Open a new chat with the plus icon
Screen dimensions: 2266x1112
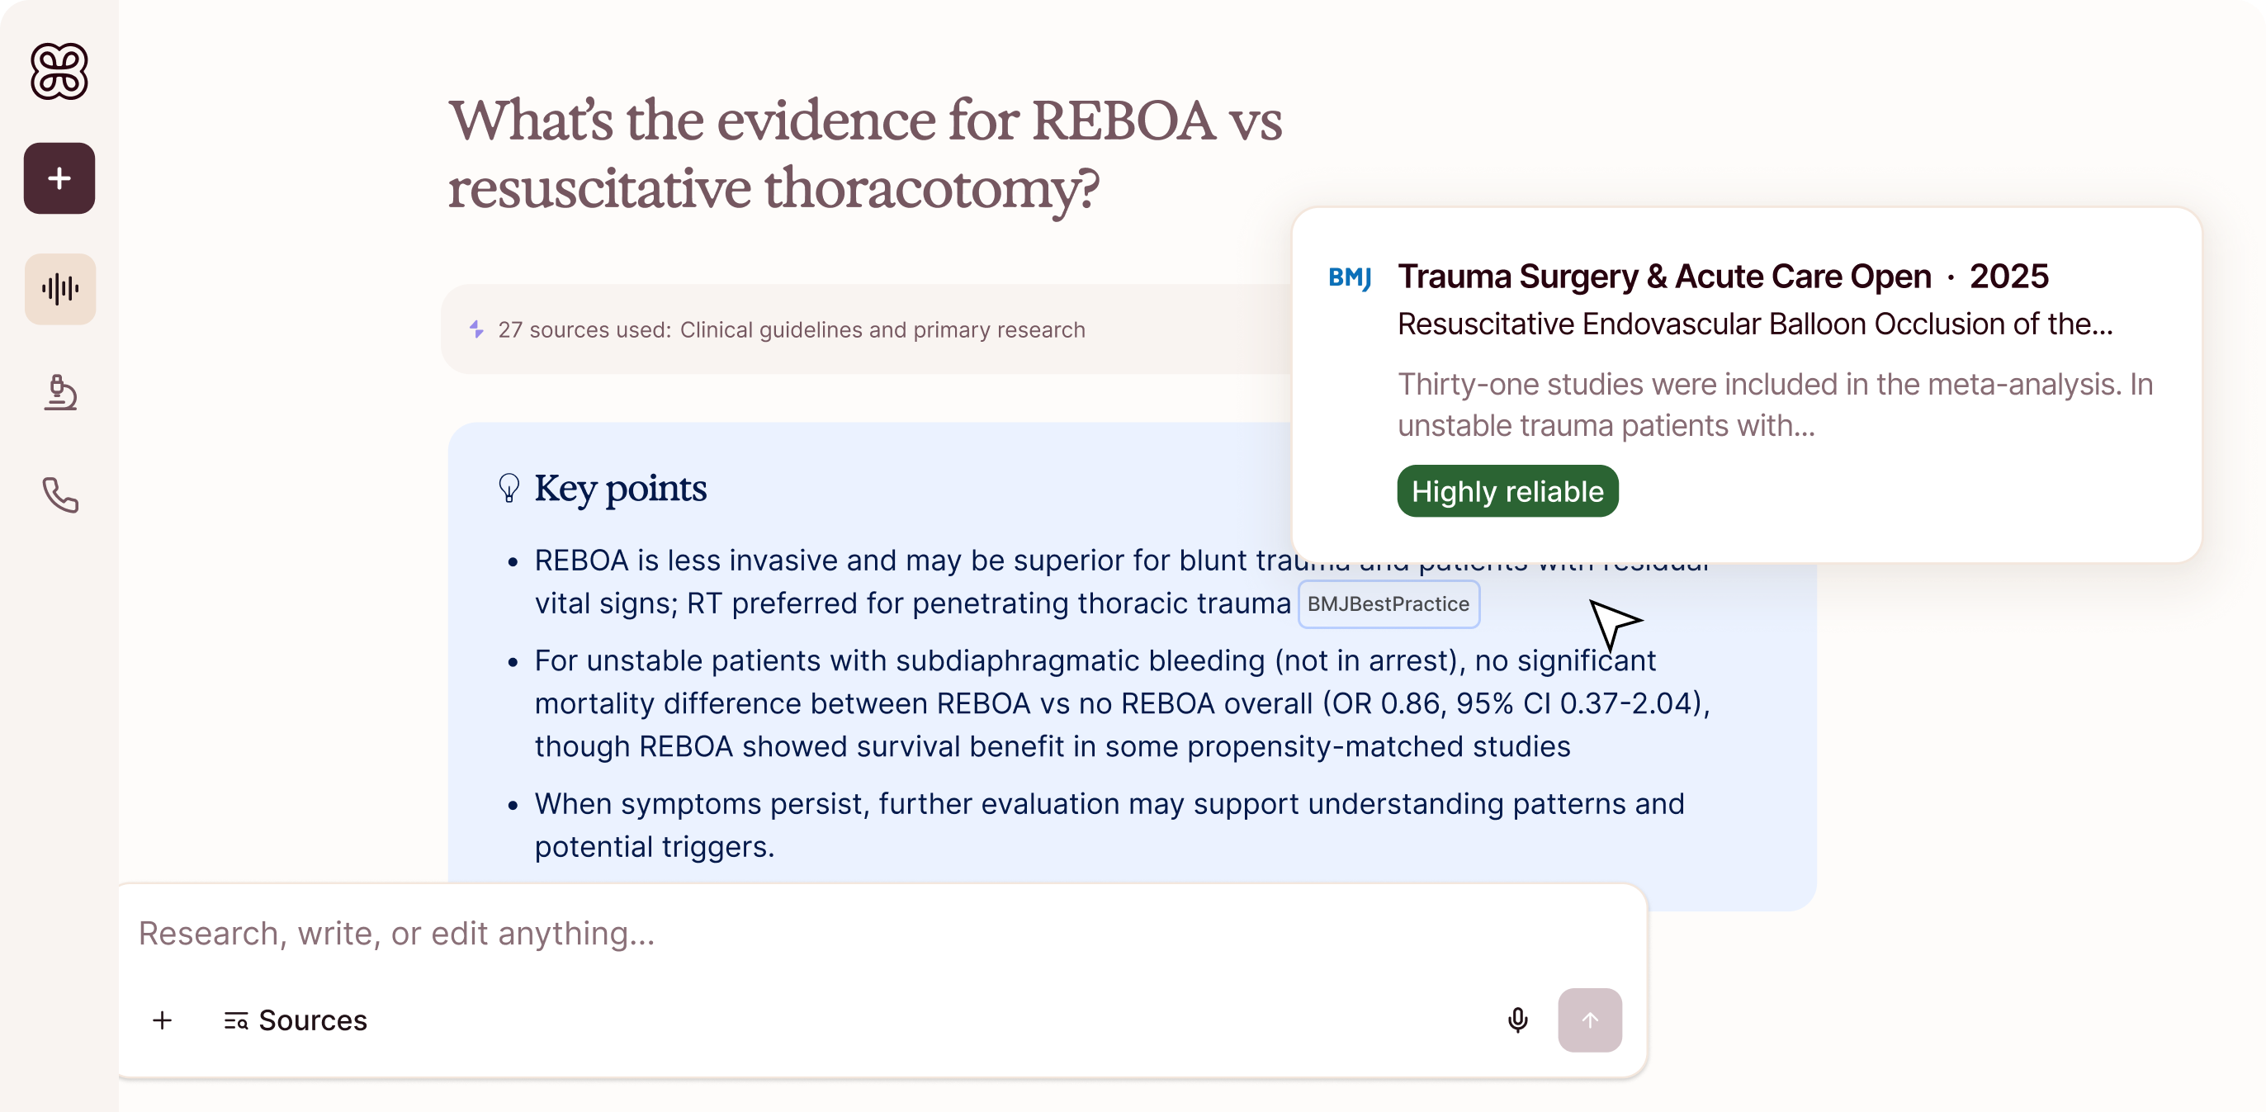[x=59, y=178]
